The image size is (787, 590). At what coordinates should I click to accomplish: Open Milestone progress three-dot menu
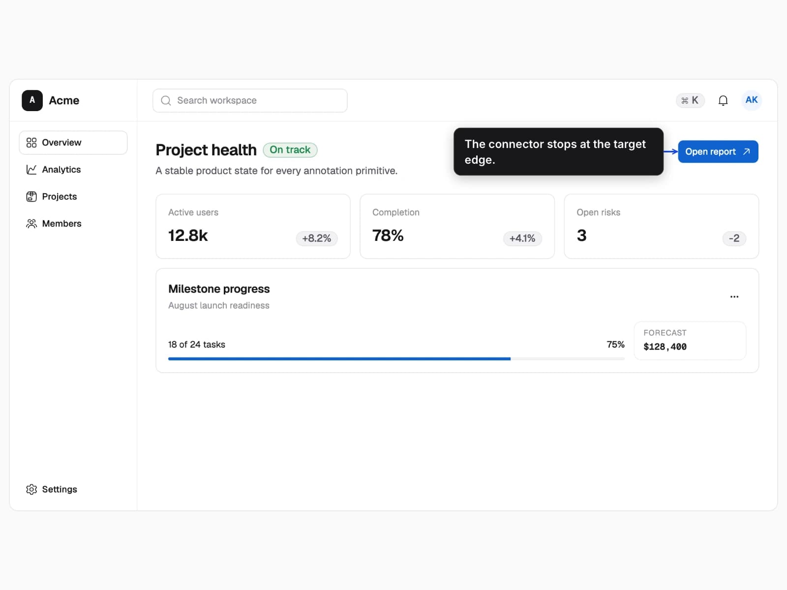point(734,296)
